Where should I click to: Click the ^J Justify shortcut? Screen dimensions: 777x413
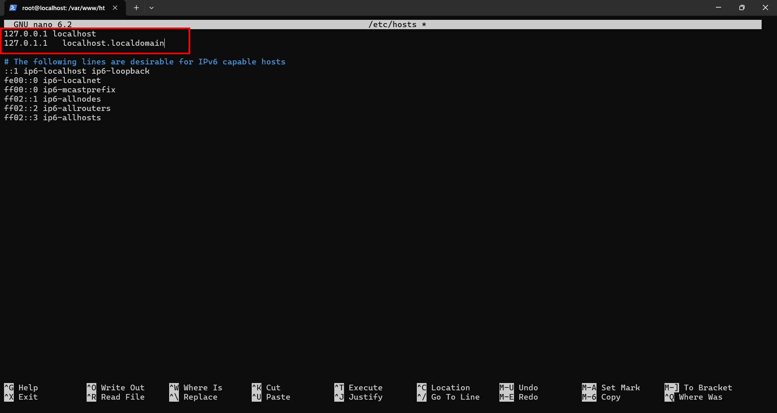click(x=359, y=397)
